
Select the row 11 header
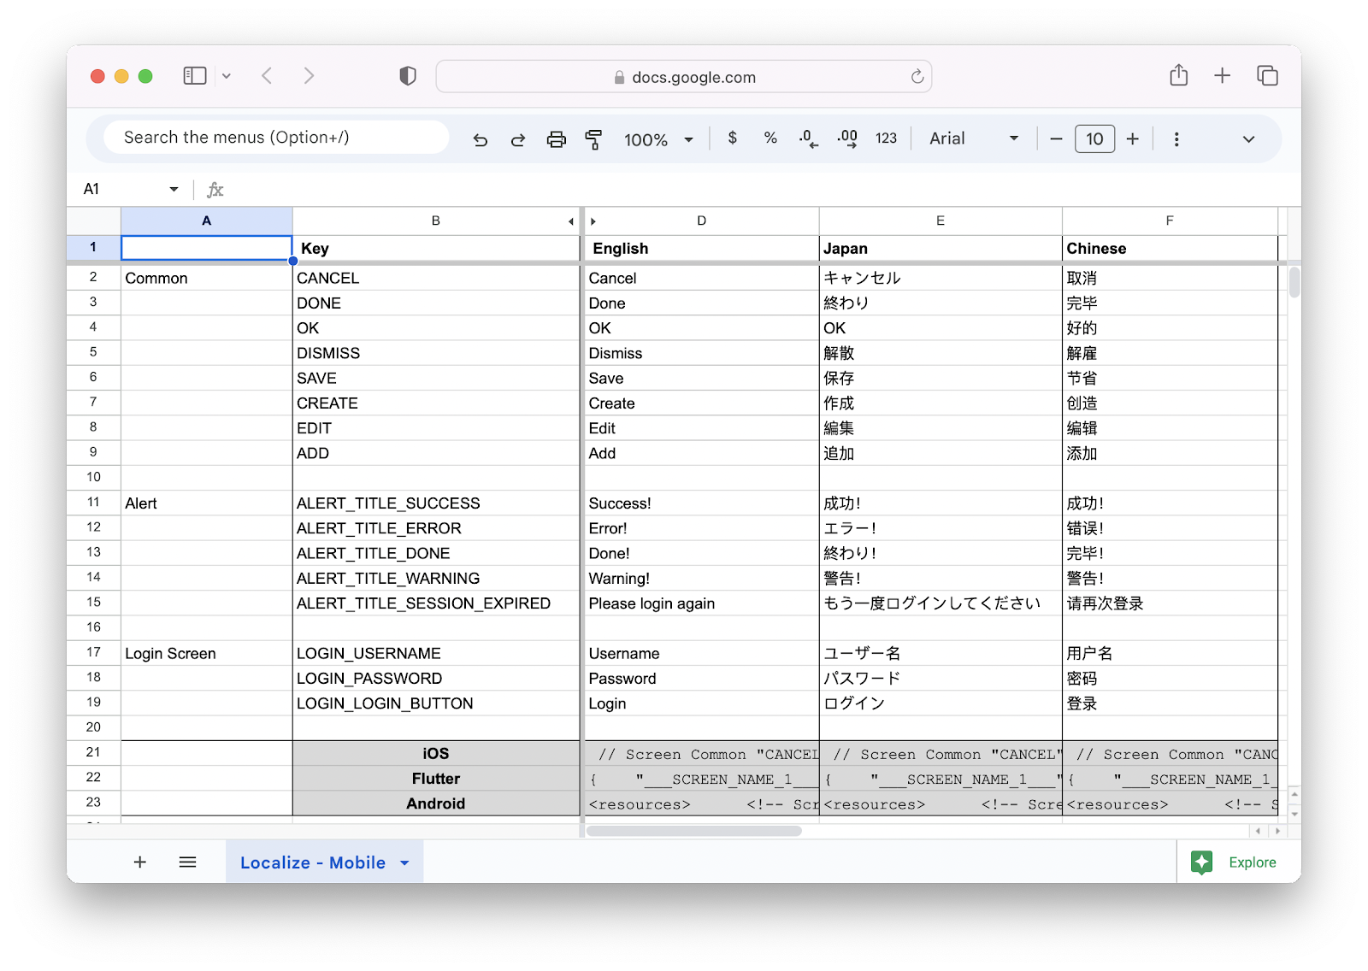point(93,503)
